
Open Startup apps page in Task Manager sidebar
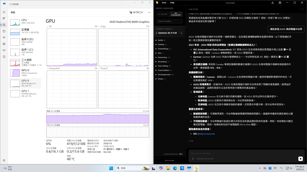click(4, 38)
